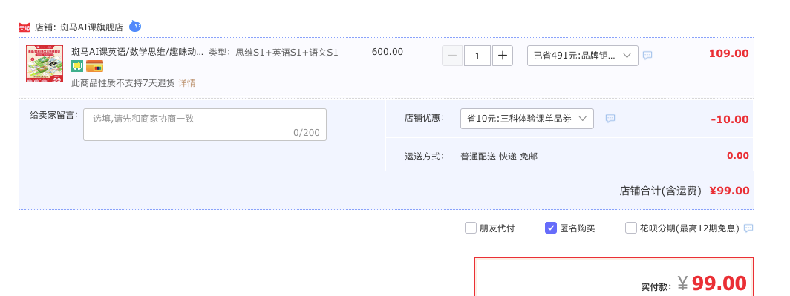
Task: Open Wangwang chat icon next to store name
Action: coord(135,26)
